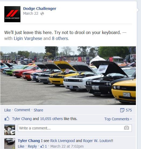Screen dimensions: 141x149
Task: Click the Comment link under the photo
Action: [x=22, y=110]
